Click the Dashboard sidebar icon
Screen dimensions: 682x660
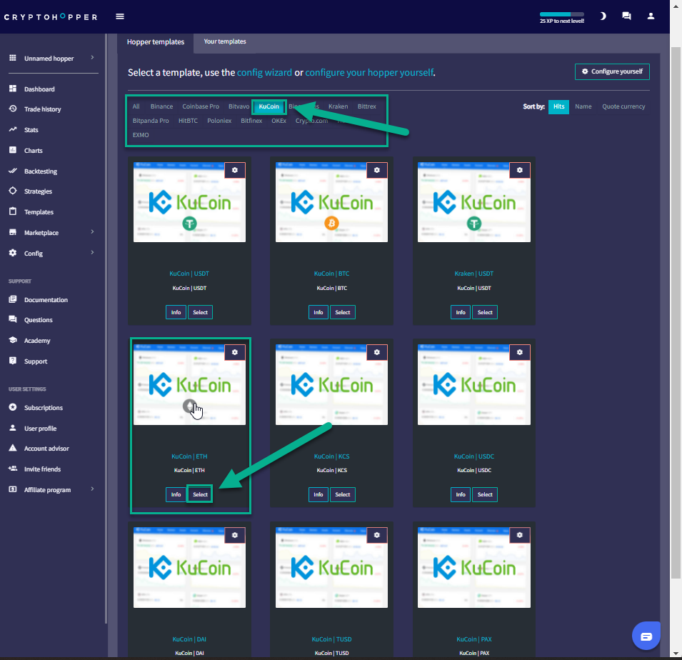[x=13, y=89]
